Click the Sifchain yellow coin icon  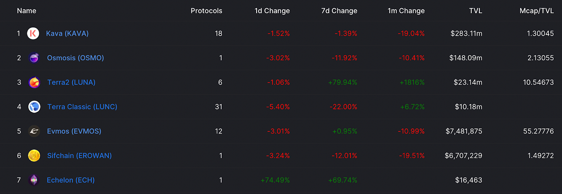click(34, 156)
